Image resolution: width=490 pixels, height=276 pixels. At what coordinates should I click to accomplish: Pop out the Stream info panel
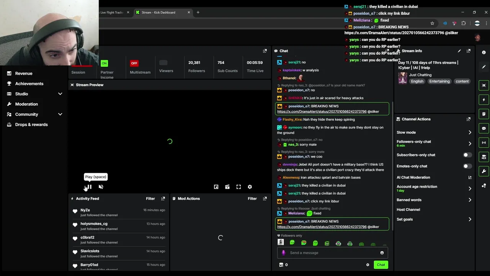click(x=468, y=51)
